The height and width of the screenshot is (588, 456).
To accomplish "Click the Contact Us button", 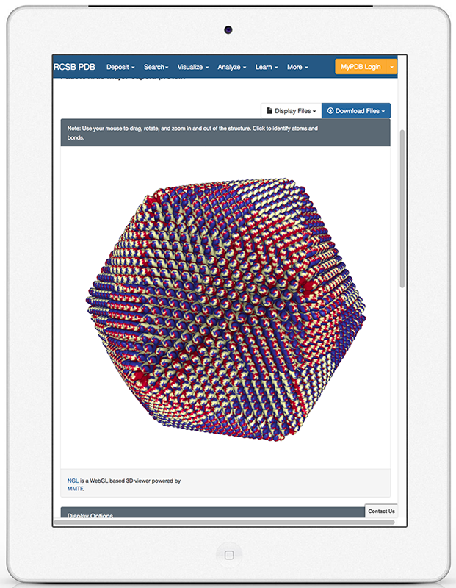I will (381, 511).
